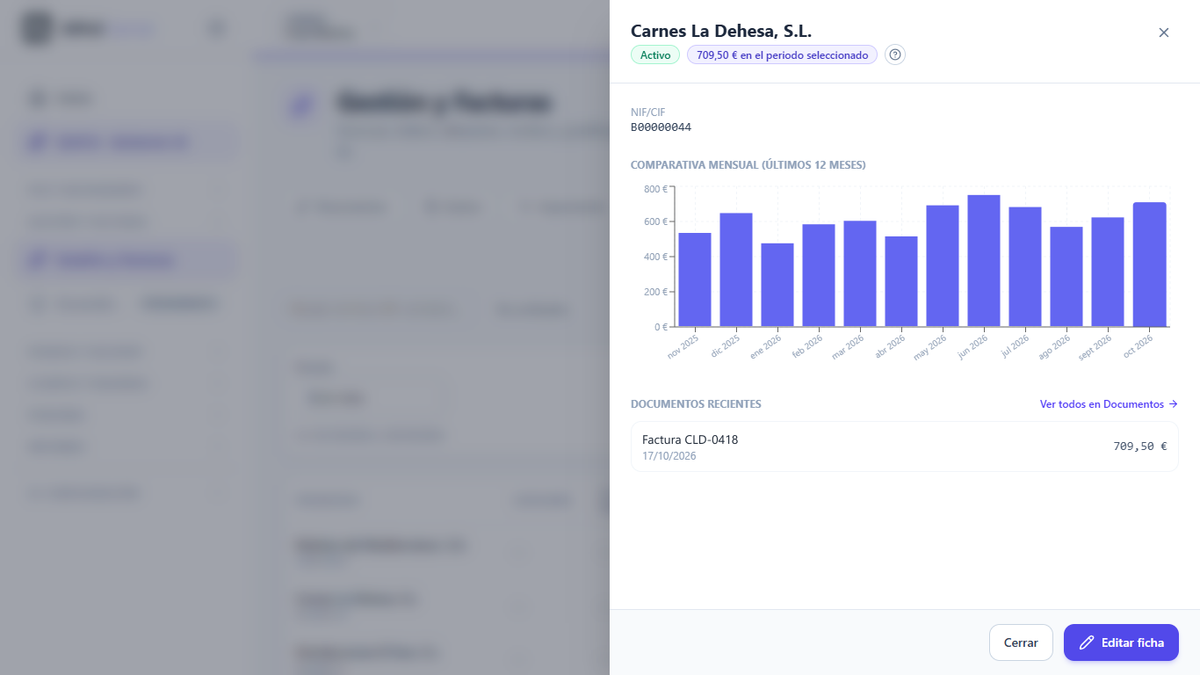Image resolution: width=1200 pixels, height=675 pixels.
Task: Select the NIF value B00000044
Action: click(661, 127)
